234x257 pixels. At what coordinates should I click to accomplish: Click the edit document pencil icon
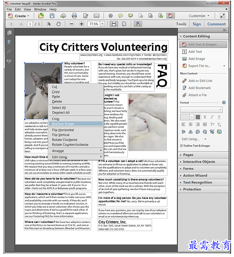click(85, 16)
